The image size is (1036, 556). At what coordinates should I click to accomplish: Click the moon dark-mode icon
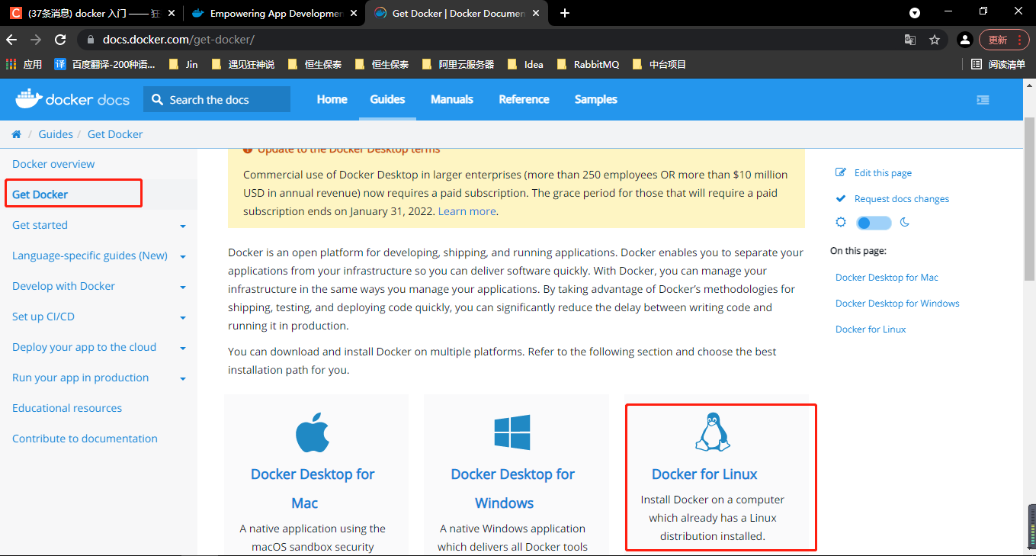[x=906, y=223]
